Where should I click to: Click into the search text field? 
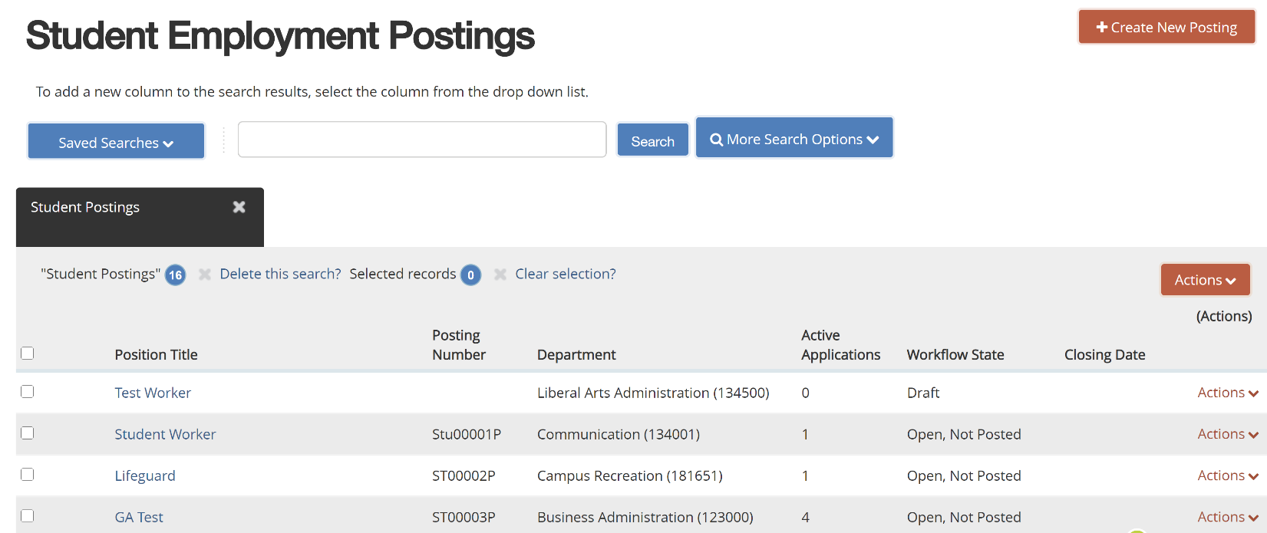(422, 140)
